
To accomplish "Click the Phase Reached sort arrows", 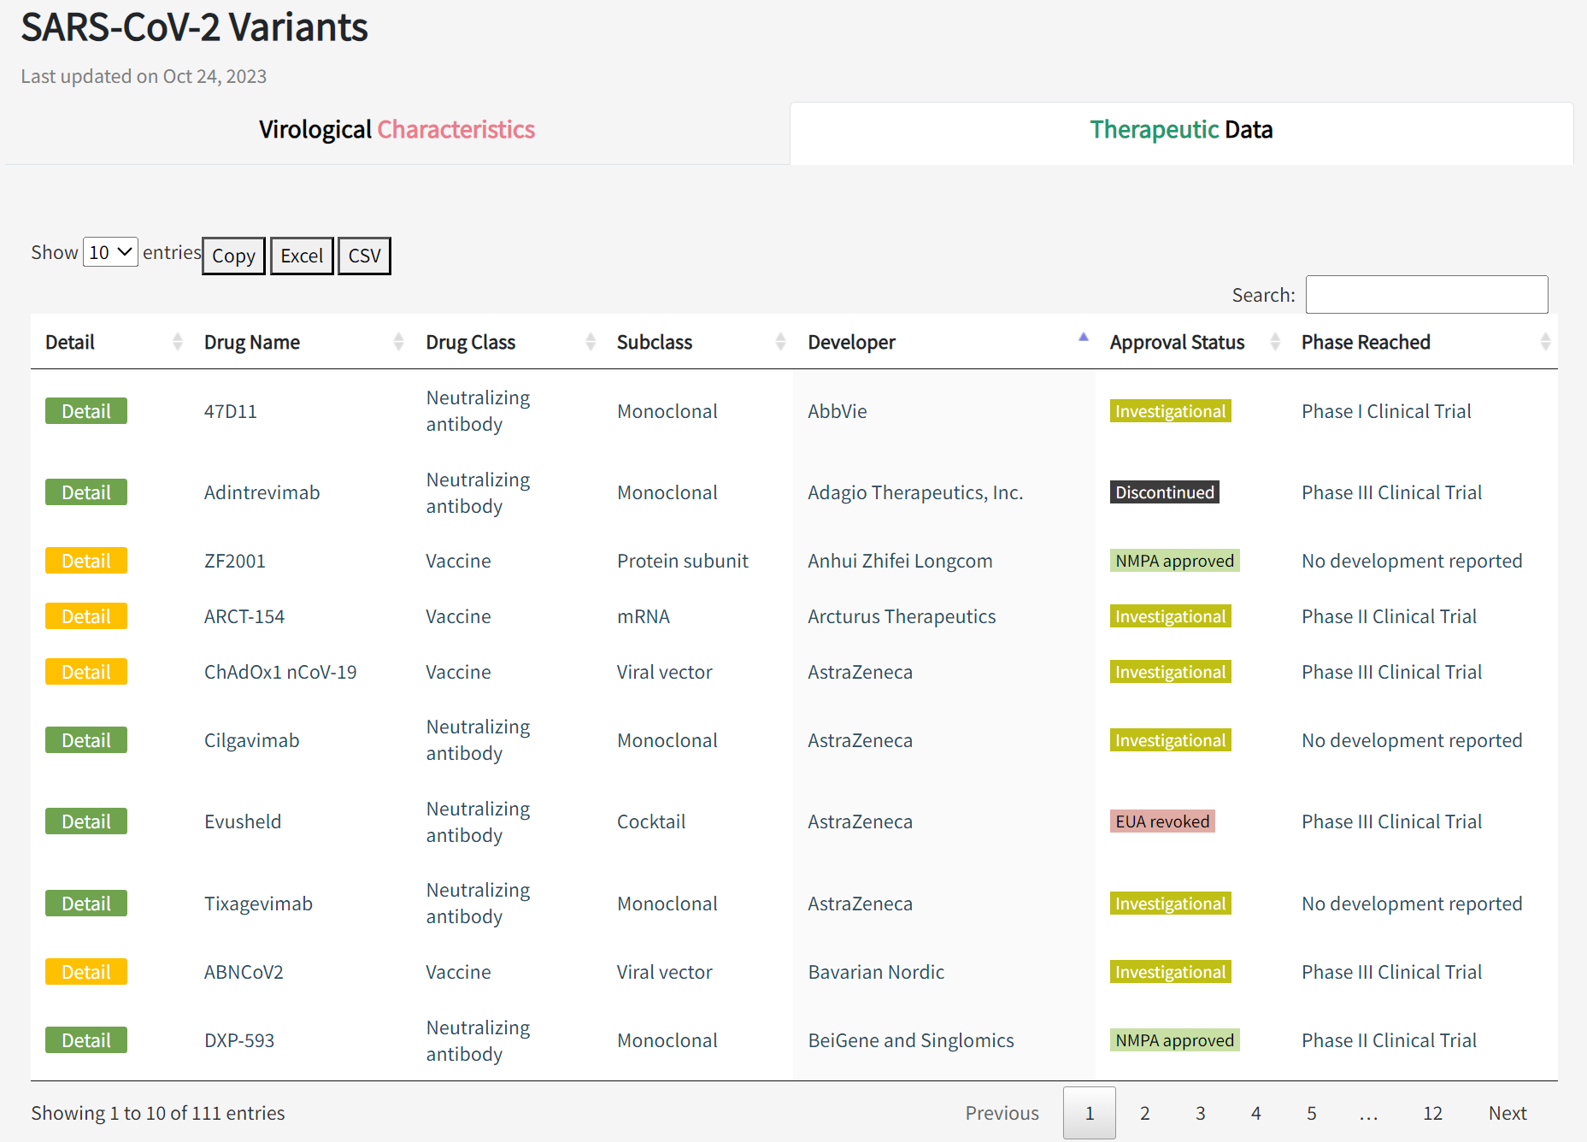I will click(x=1544, y=342).
